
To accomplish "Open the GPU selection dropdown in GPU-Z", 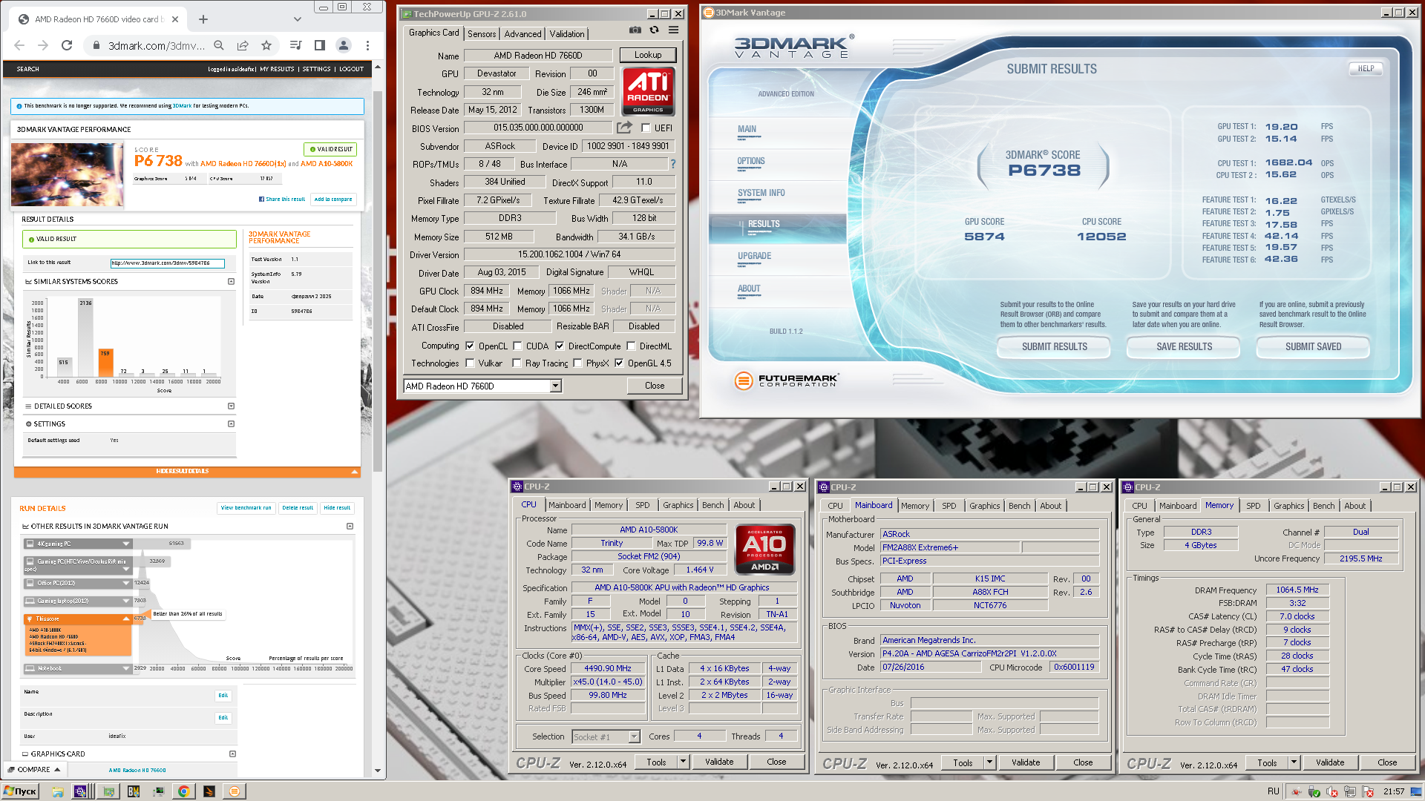I will tap(555, 386).
